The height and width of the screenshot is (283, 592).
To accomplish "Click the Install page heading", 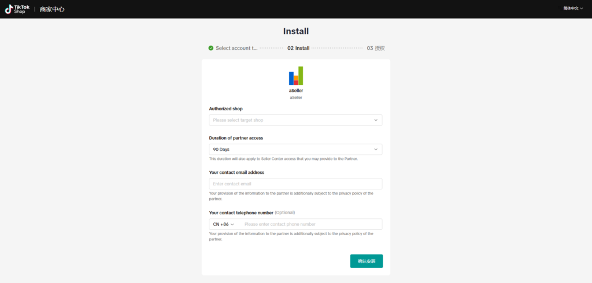I will coord(296,31).
